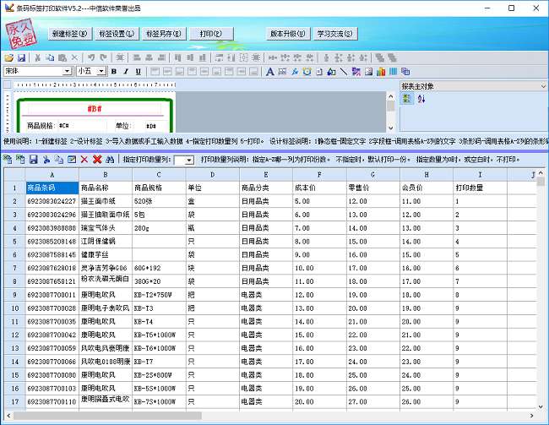Click the undo arrow icon

[x=91, y=57]
